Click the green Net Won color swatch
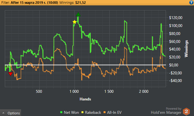 click(61, 112)
